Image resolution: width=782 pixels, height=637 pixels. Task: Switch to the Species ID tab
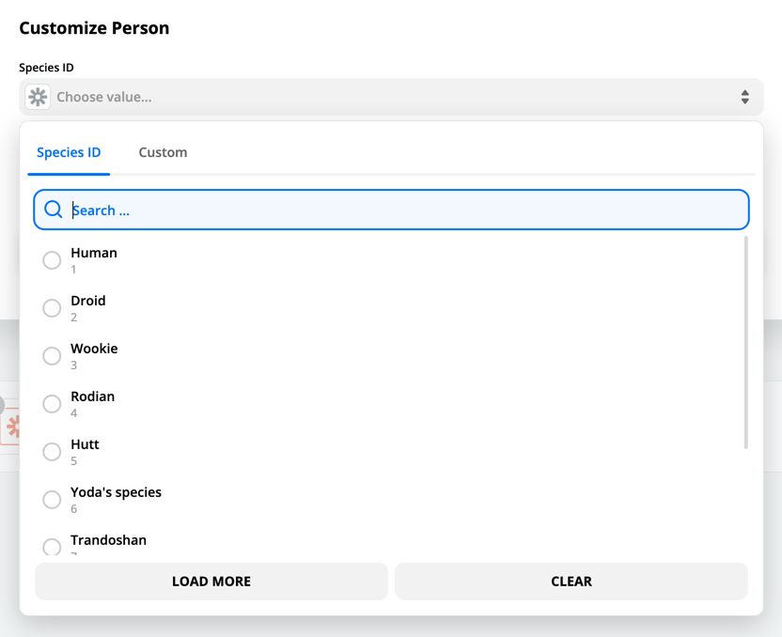(x=69, y=152)
